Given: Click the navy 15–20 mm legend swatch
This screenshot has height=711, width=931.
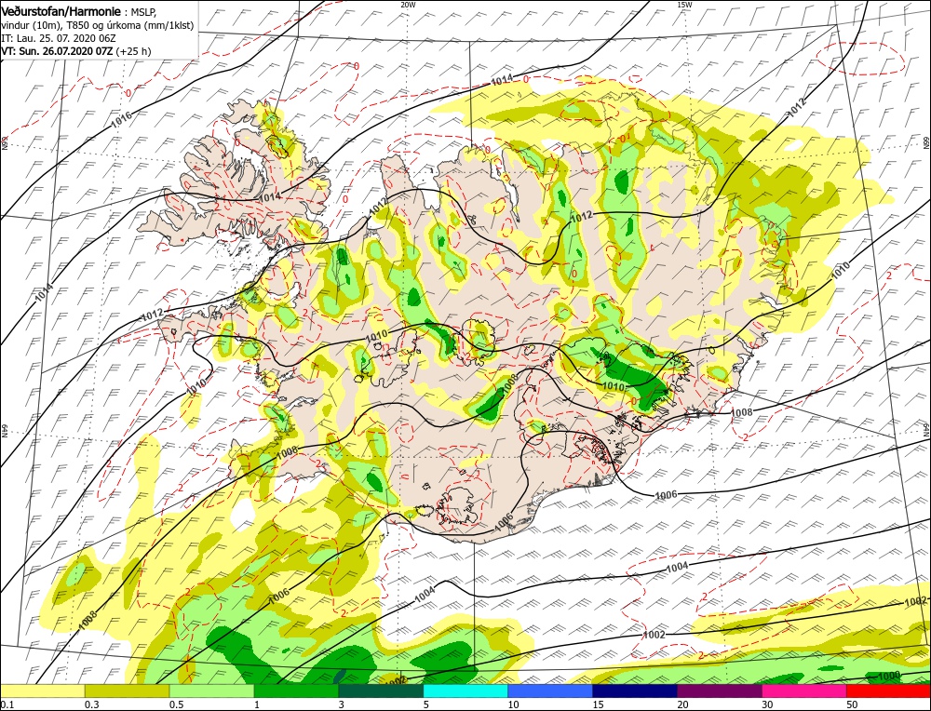Looking at the screenshot, I should (x=635, y=691).
